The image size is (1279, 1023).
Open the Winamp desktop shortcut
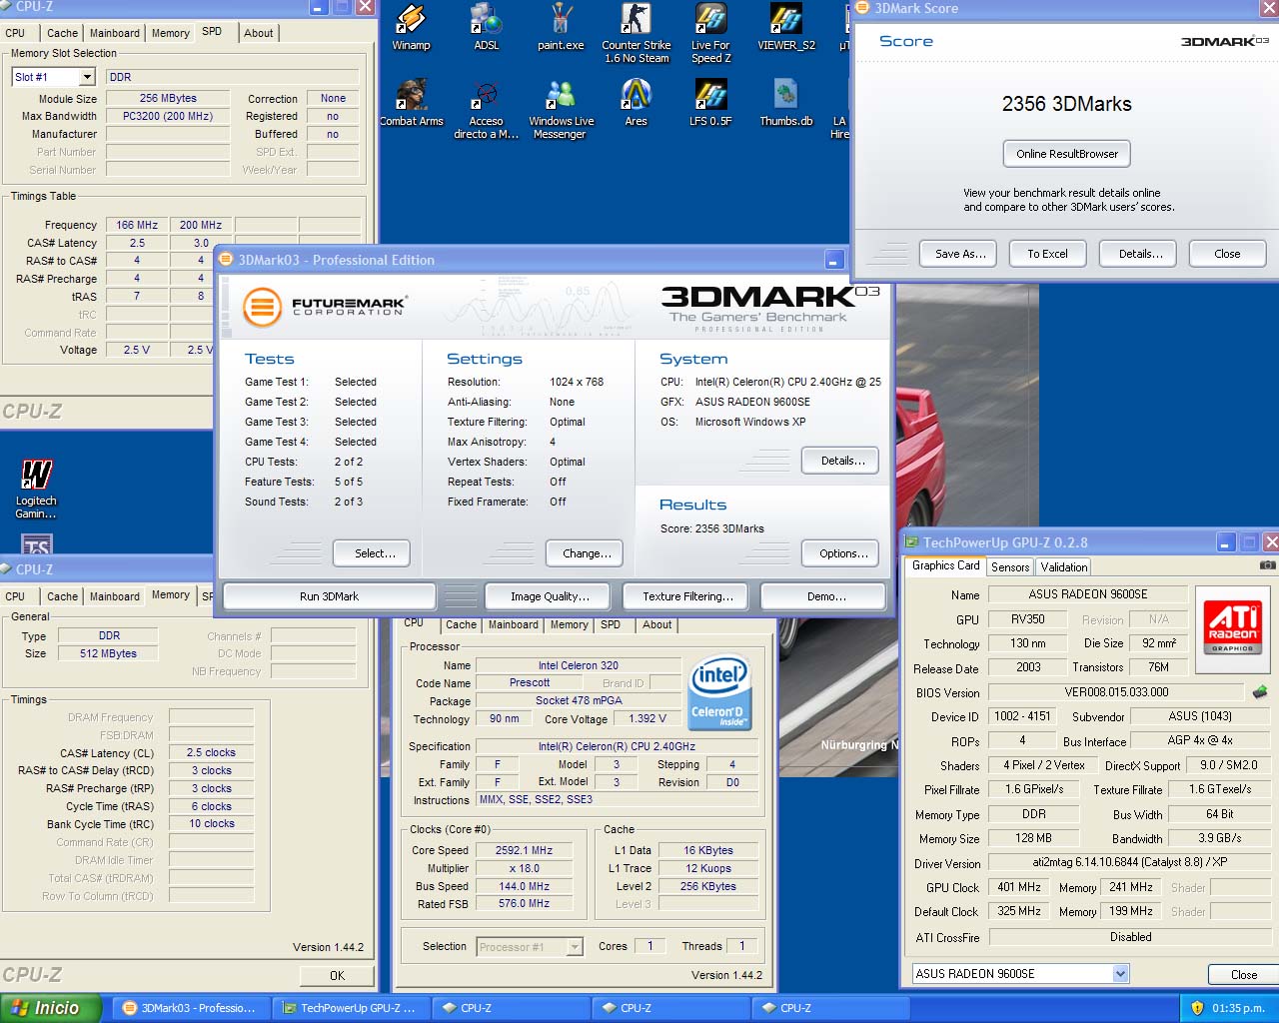[411, 27]
